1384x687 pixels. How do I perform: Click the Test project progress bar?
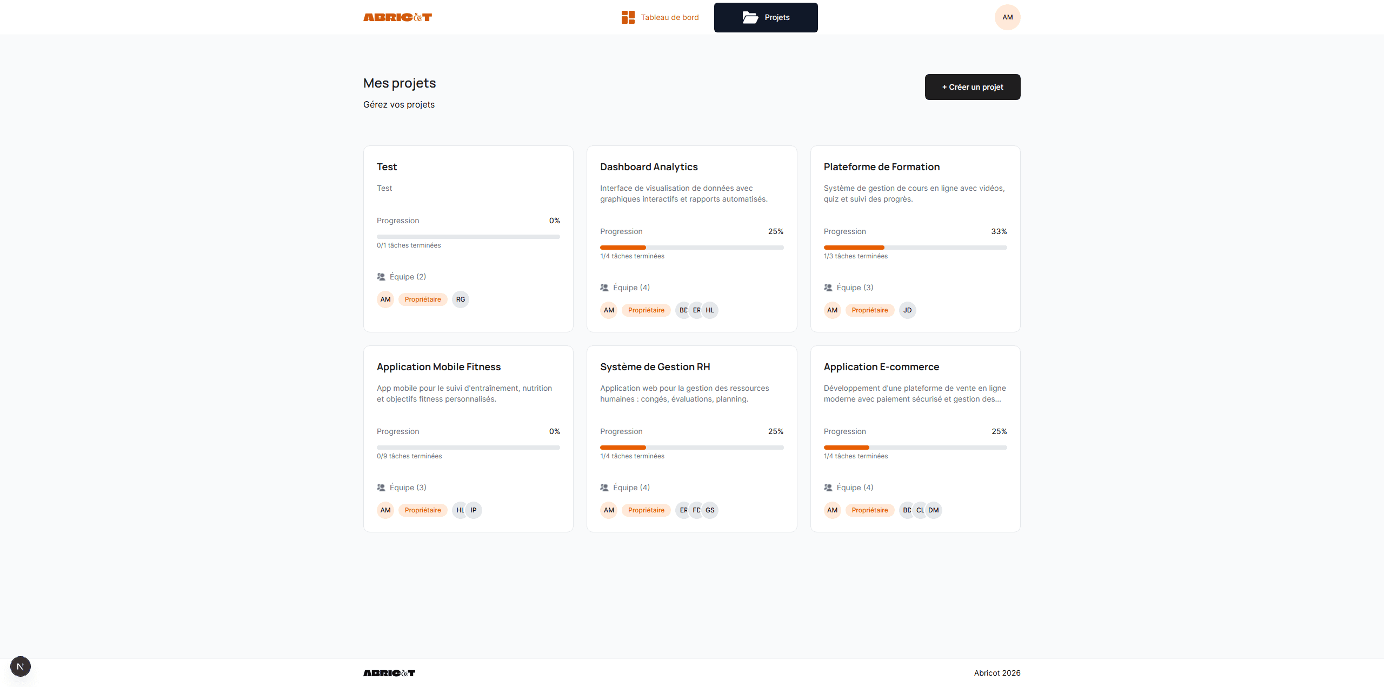[468, 237]
